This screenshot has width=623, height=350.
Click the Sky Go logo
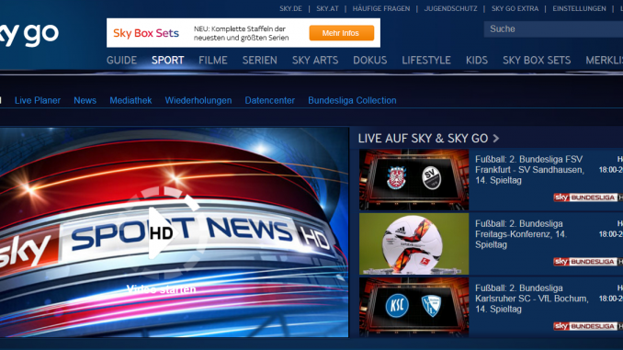(29, 35)
